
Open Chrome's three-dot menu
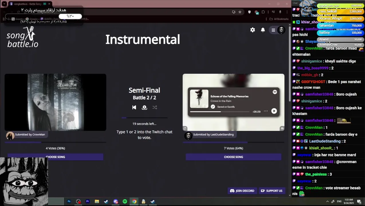coord(287,12)
